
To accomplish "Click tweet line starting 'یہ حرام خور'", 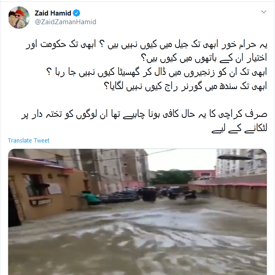I will [147, 45].
